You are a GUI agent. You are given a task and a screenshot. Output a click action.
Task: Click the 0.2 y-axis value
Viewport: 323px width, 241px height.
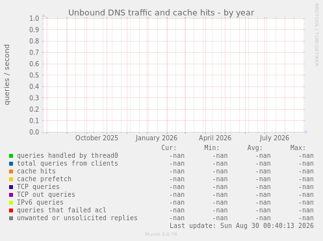coord(34,109)
